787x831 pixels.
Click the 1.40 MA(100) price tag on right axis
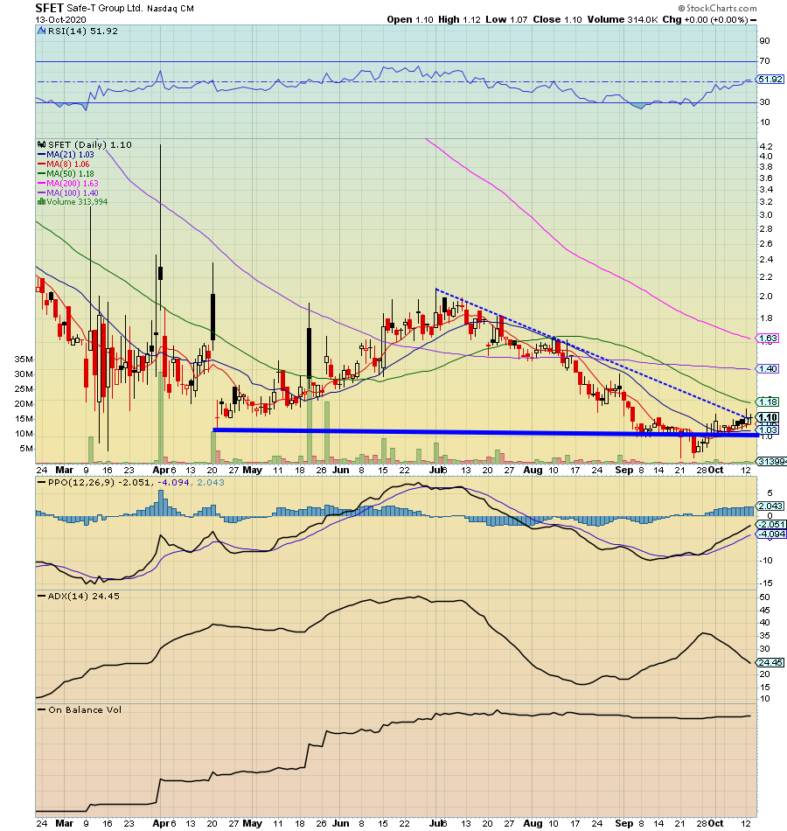(768, 369)
